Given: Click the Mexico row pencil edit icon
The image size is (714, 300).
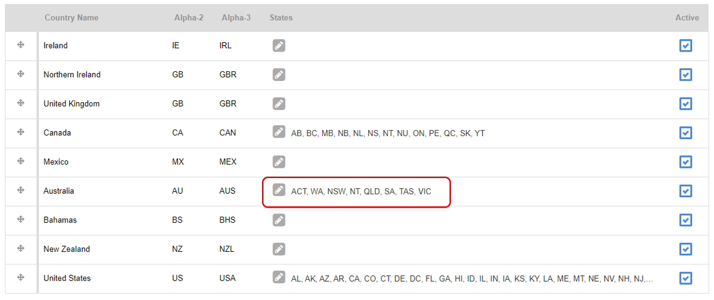Looking at the screenshot, I should (279, 162).
